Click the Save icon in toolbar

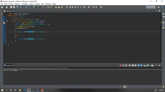pyautogui.click(x=11, y=7)
